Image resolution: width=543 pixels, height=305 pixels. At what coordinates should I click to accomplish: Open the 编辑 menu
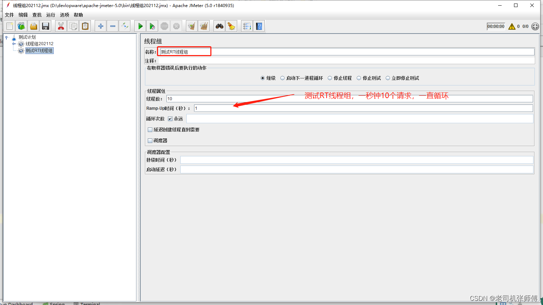click(x=23, y=15)
